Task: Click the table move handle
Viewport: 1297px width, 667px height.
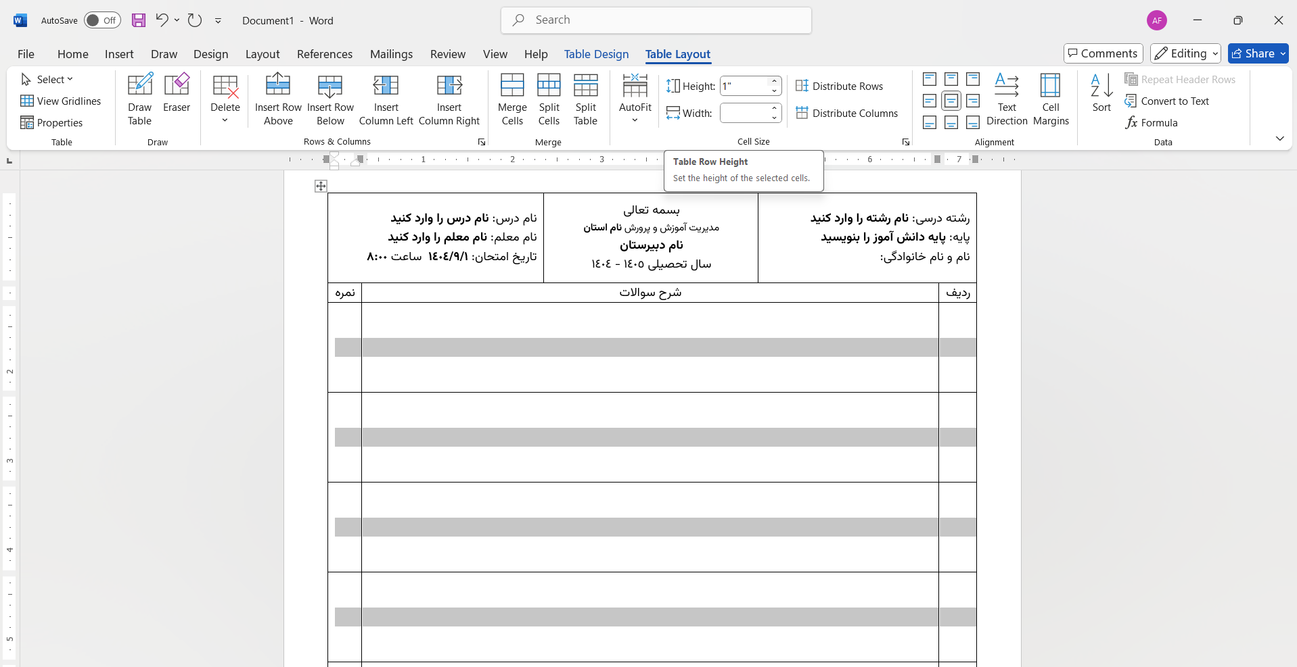Action: pos(321,186)
